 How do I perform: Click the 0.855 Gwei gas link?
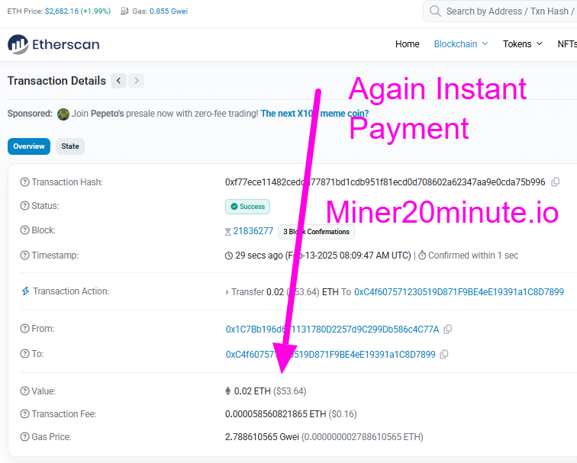click(x=169, y=11)
